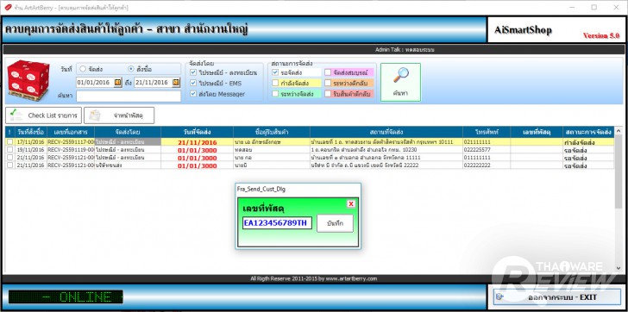Viewport: 628px width, 312px height.
Task: Click the end date field 21/11/2016
Action: point(153,82)
